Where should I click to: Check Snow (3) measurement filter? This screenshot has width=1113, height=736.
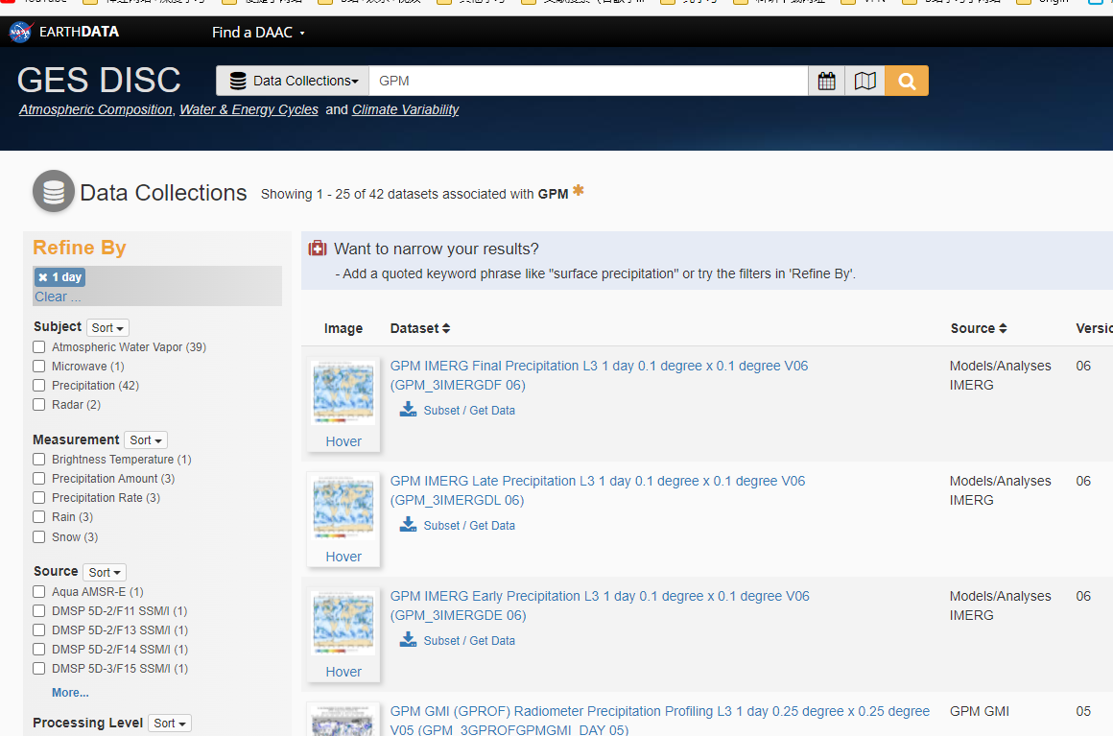coord(39,536)
